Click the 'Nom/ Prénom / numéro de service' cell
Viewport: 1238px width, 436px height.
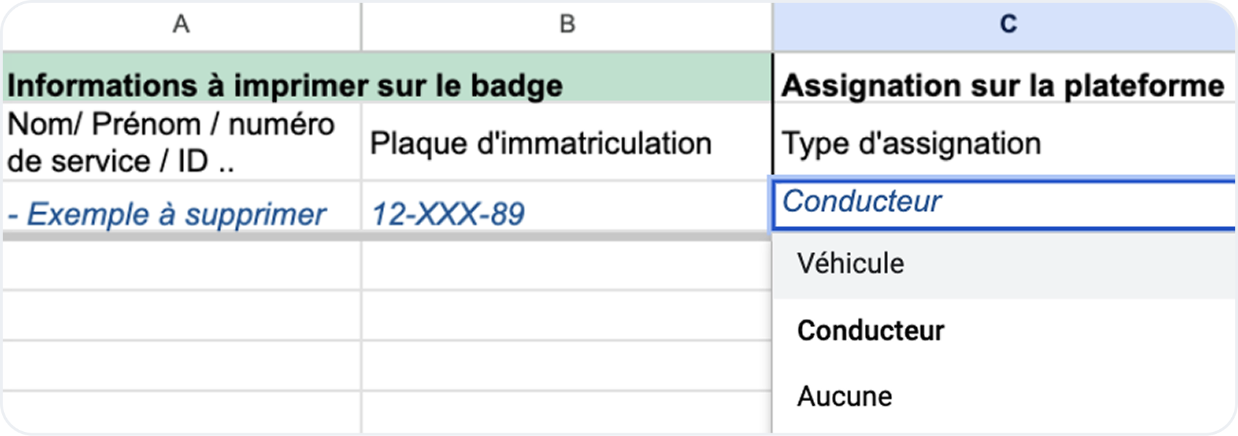click(x=181, y=142)
